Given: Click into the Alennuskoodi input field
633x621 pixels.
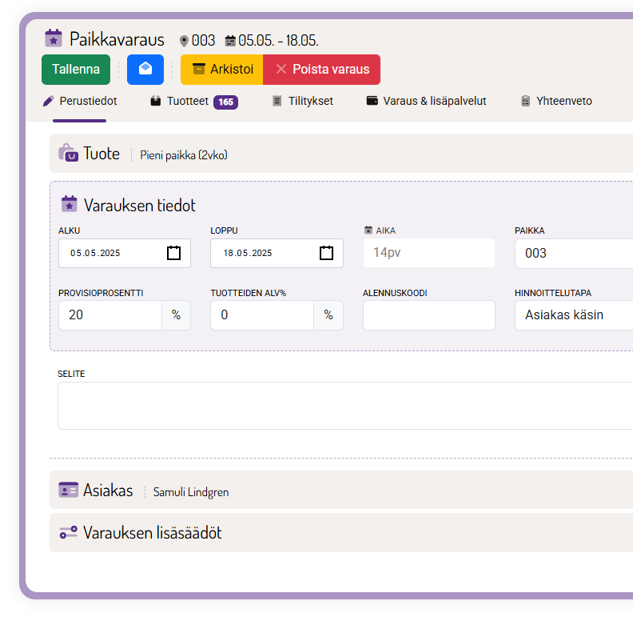Looking at the screenshot, I should tap(428, 315).
